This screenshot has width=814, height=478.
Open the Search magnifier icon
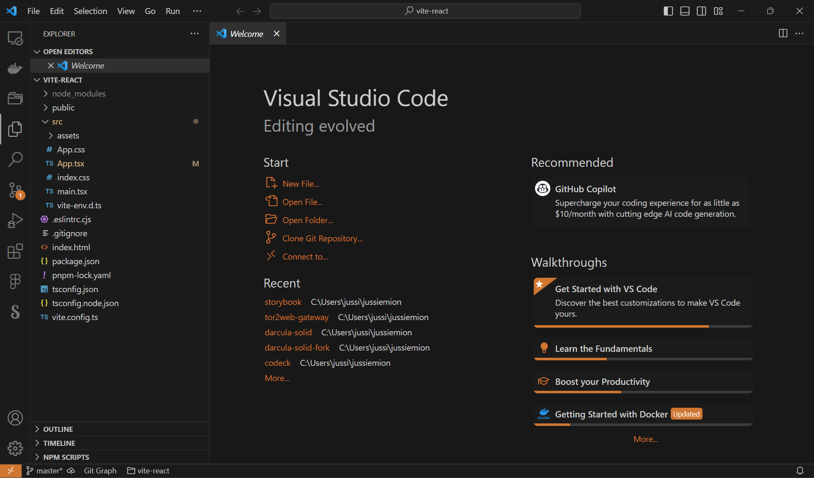click(15, 160)
